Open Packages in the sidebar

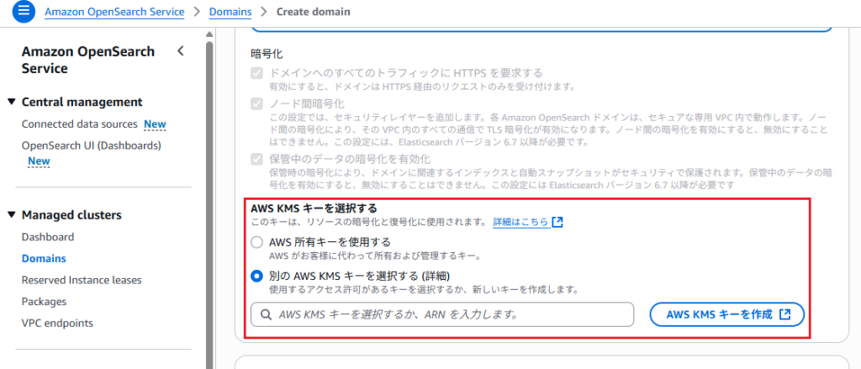point(44,302)
